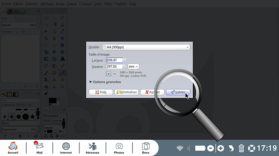Select the star-shaped brush thumbnail

tap(33, 117)
